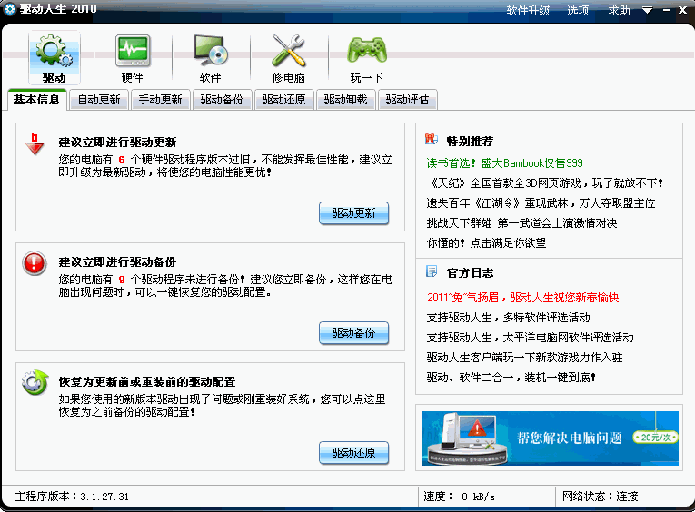
Task: Open the 太平洋电脑网软件评选活动 link
Action: (530, 338)
